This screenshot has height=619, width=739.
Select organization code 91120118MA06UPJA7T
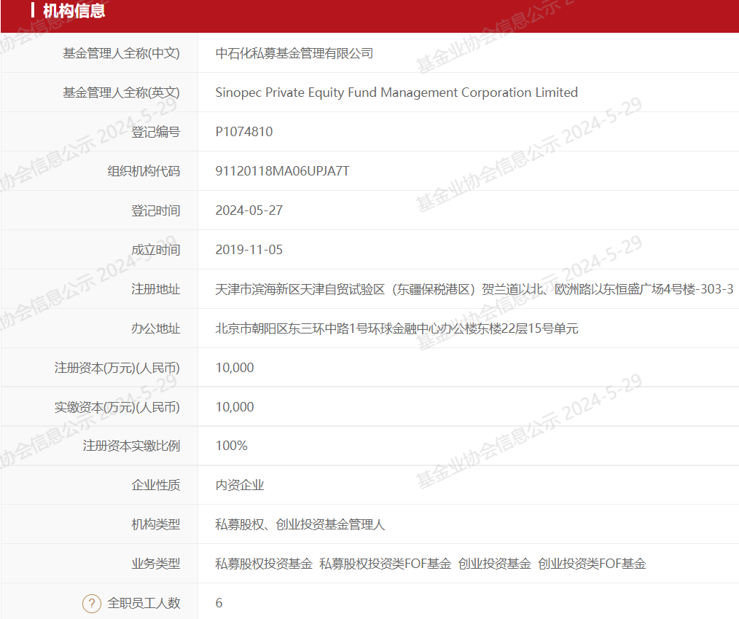pyautogui.click(x=282, y=171)
